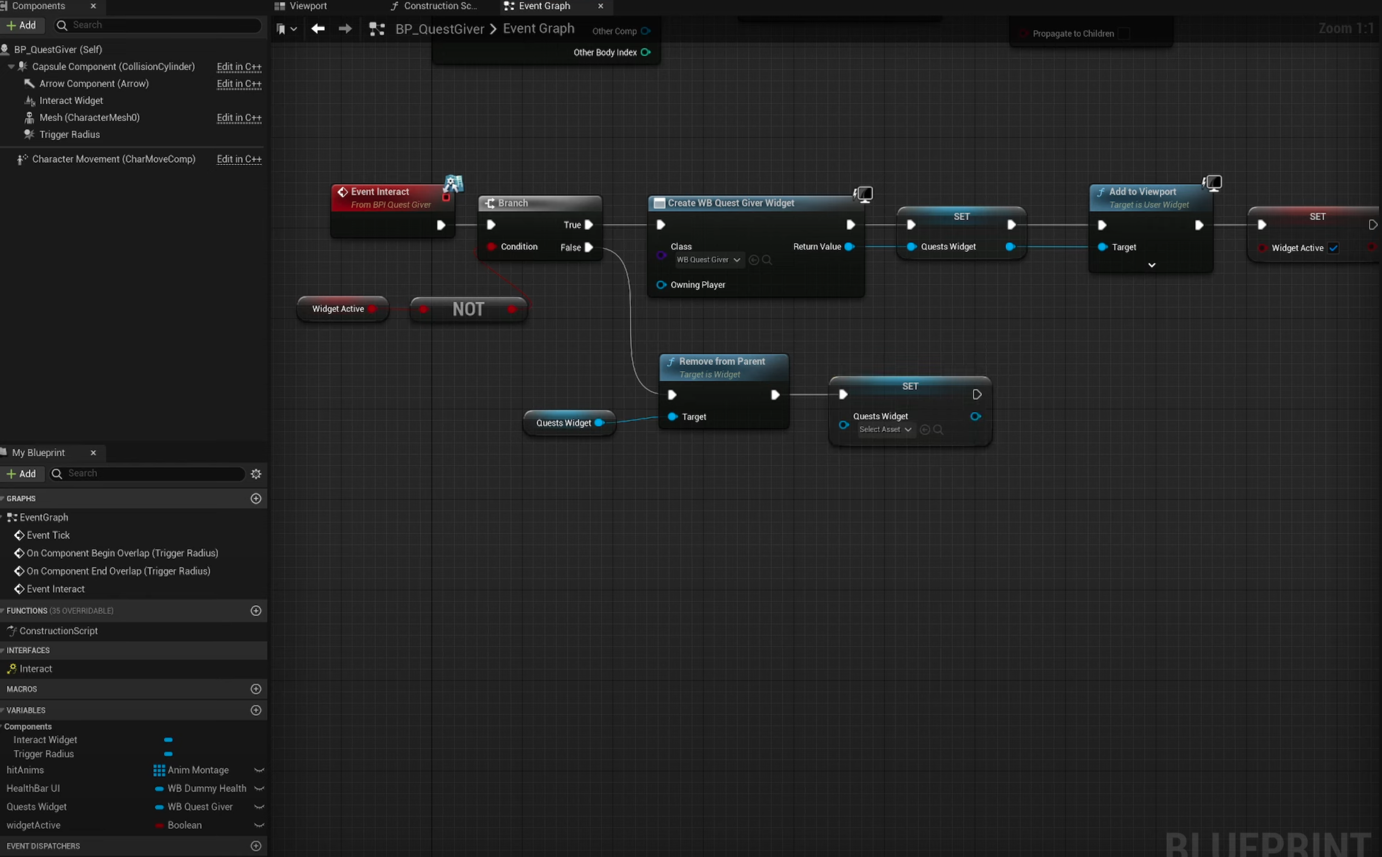This screenshot has width=1382, height=857.
Task: Toggle visibility eye for the Quests Widget variable
Action: click(x=259, y=807)
